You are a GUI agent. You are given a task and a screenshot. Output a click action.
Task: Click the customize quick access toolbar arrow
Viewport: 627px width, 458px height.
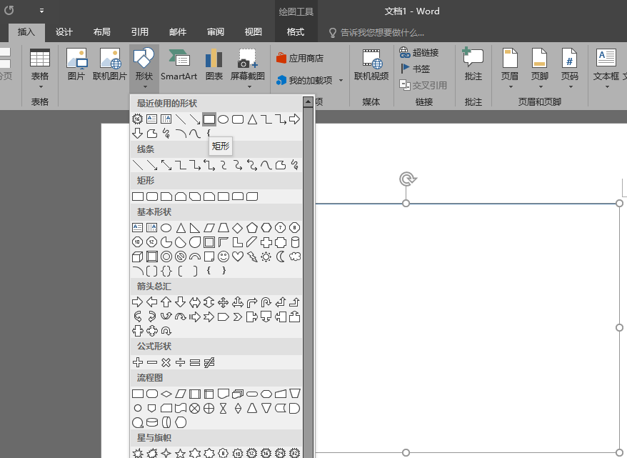[x=41, y=11]
